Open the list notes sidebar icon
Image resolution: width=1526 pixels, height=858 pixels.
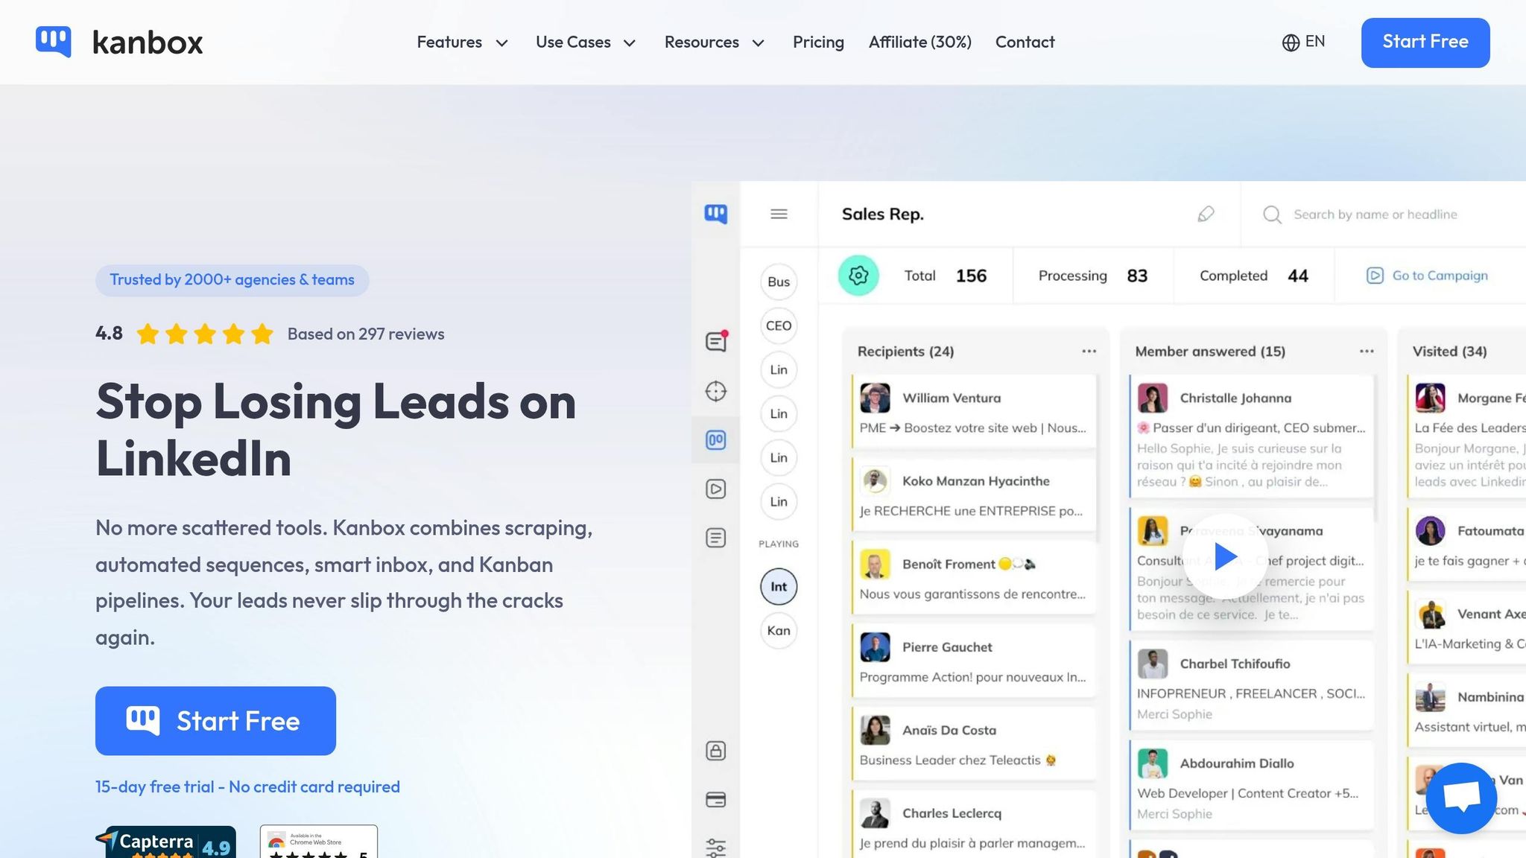[x=715, y=538]
